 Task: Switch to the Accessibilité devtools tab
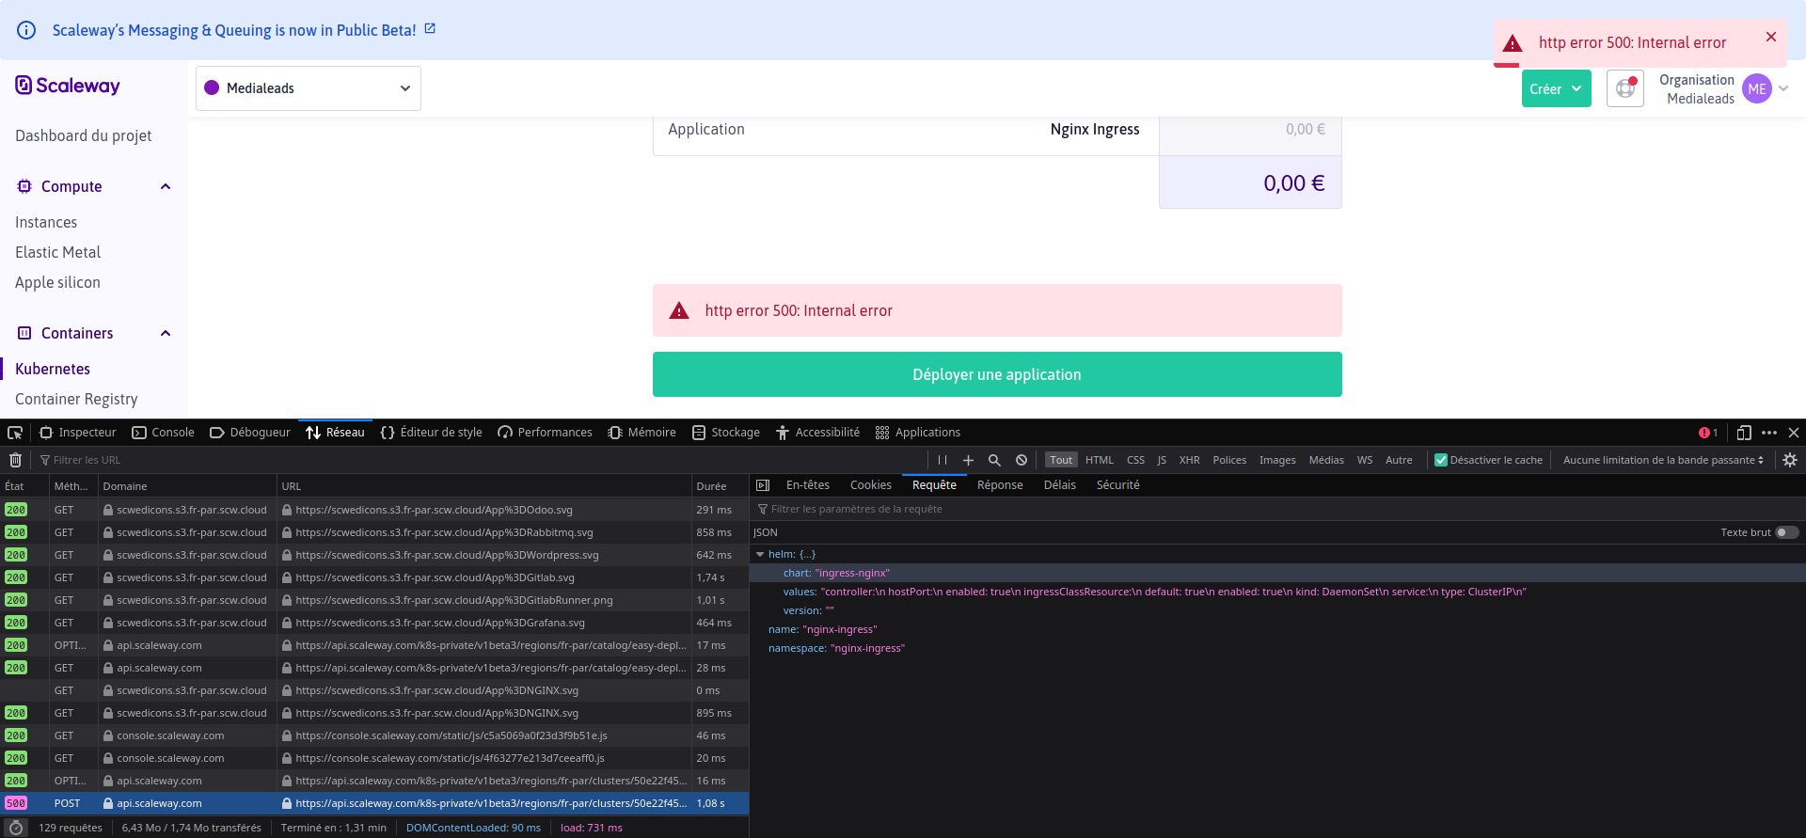tap(818, 433)
